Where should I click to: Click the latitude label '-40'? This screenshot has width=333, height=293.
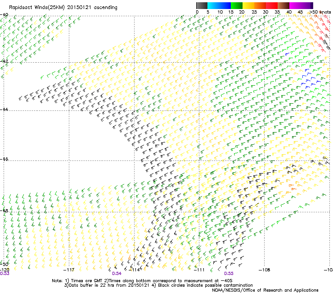click(4, 15)
